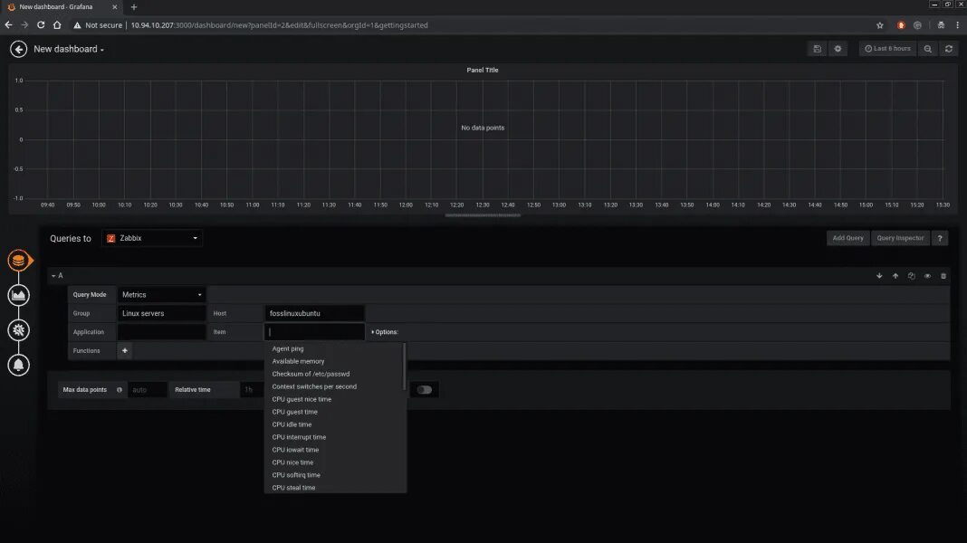Navigate back in the browser
Screen dimensions: 967x543
click(x=9, y=25)
